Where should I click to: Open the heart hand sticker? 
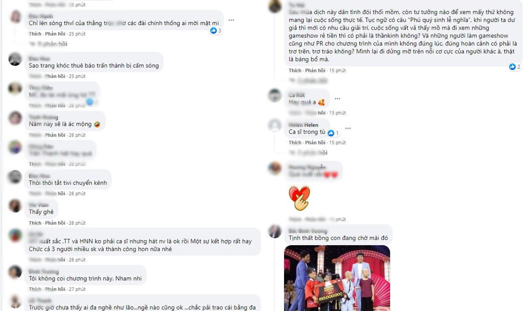click(x=300, y=199)
